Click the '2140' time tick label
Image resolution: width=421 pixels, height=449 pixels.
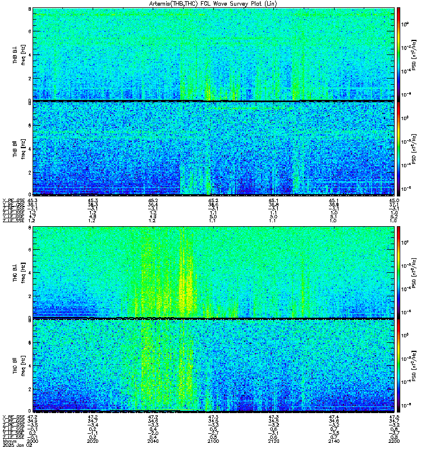click(x=333, y=441)
